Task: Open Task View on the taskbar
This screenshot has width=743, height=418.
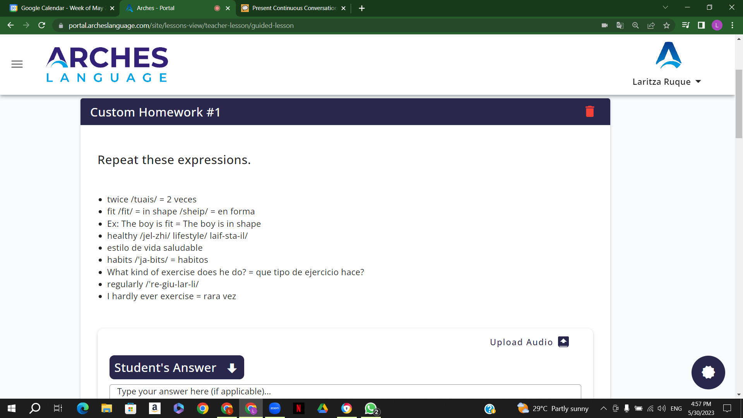Action: point(58,408)
